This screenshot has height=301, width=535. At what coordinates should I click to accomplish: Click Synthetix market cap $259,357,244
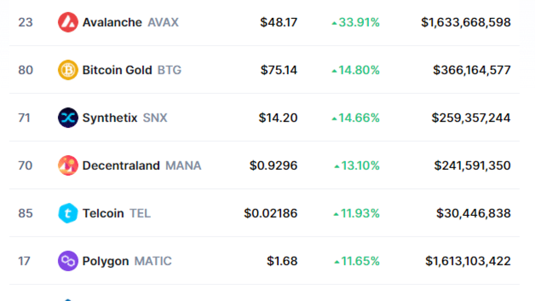pos(471,118)
